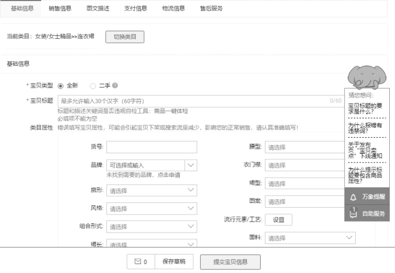
Task: Switch to the 销售信息 tab
Action: (x=60, y=8)
